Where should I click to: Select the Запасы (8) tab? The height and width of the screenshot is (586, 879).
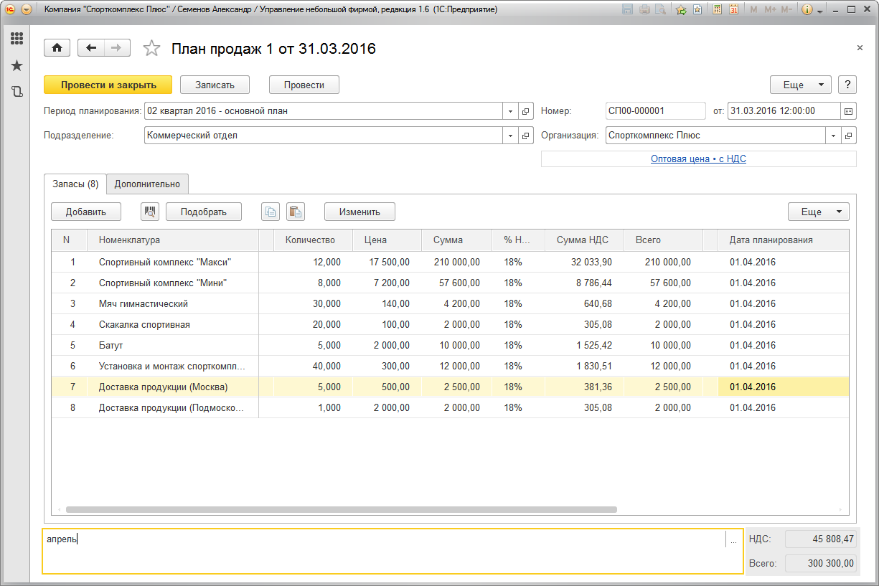[x=75, y=184]
